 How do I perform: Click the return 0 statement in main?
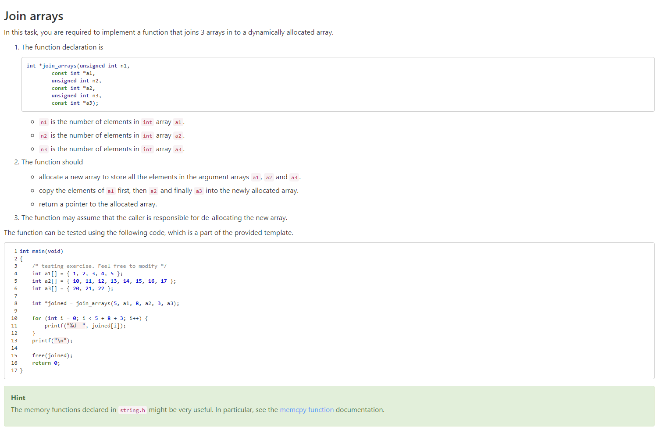[x=46, y=362]
